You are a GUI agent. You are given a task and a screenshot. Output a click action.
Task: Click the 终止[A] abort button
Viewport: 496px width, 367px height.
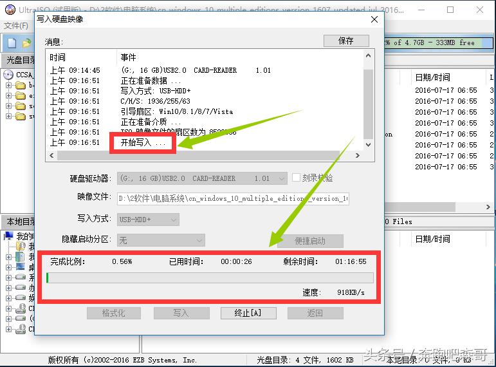(x=248, y=313)
